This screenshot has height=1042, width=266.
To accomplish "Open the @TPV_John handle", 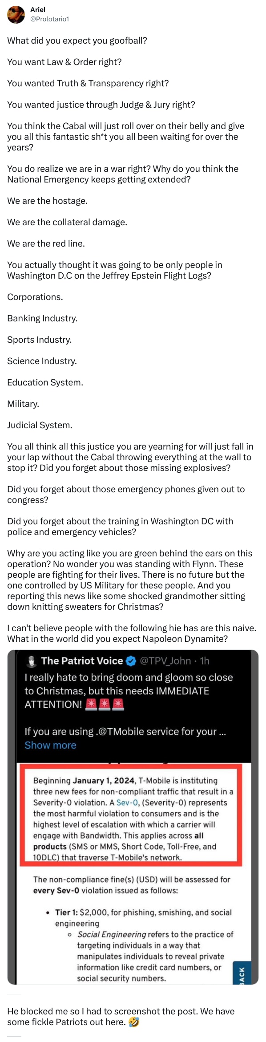I will coord(165,661).
